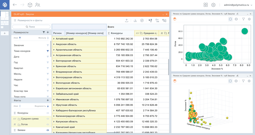Toggle visibility of Средняя сумма fact
Screen dimensions: 255x135
pyautogui.click(x=48, y=119)
